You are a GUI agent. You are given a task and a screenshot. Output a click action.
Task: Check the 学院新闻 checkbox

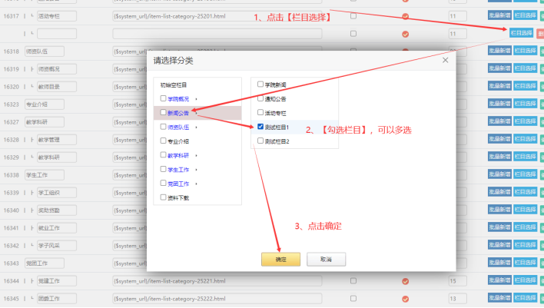[x=261, y=84]
